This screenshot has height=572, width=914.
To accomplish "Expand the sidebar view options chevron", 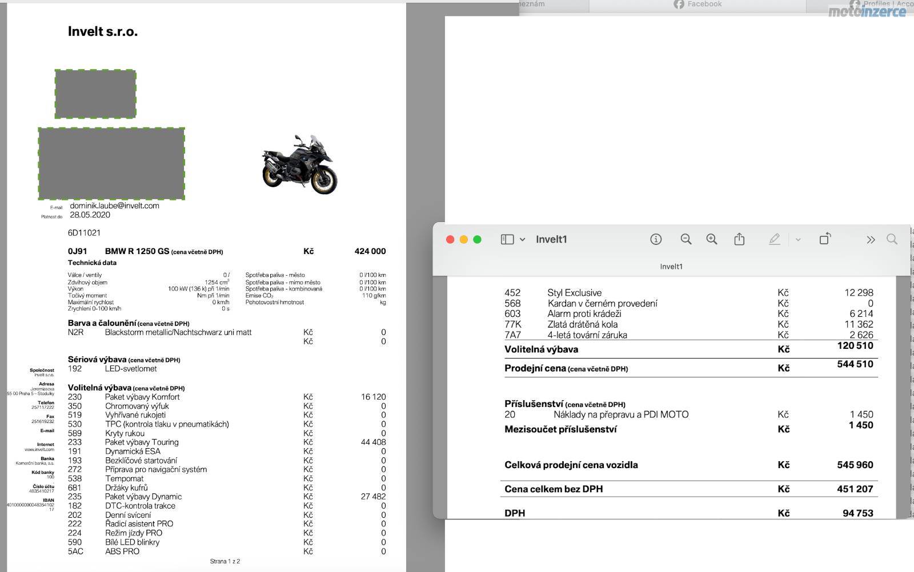I will point(522,240).
